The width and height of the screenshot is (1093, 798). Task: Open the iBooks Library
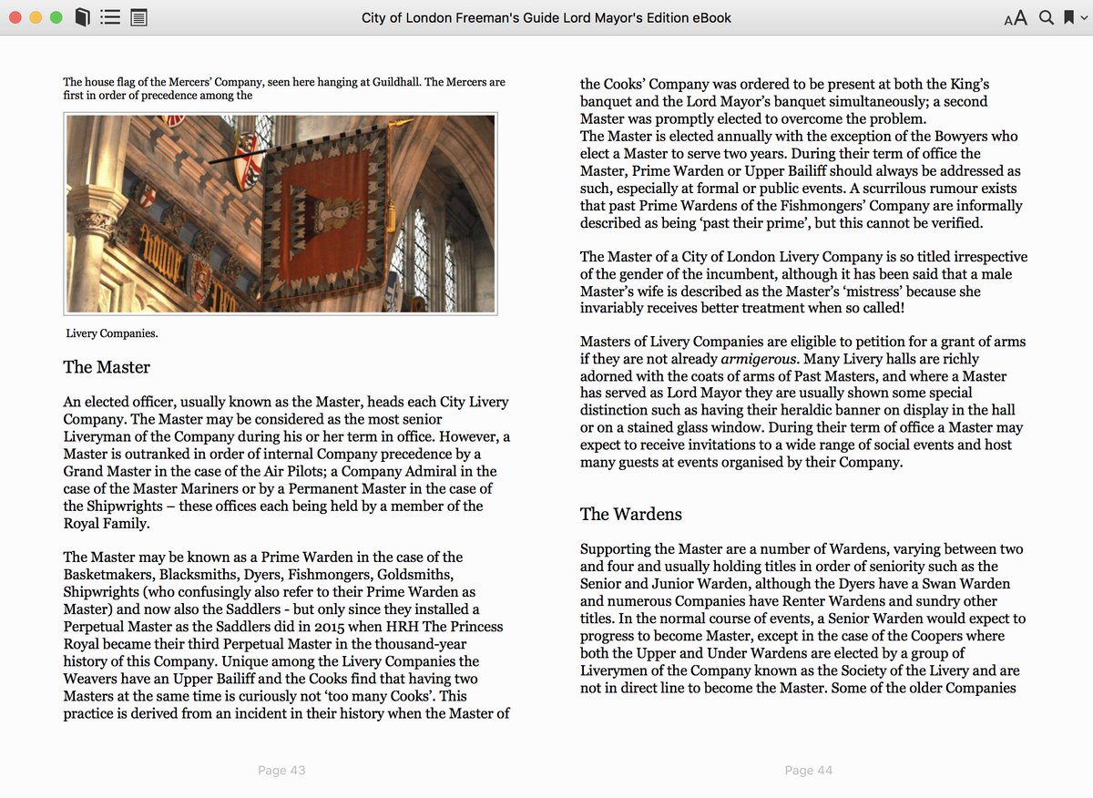tap(82, 17)
